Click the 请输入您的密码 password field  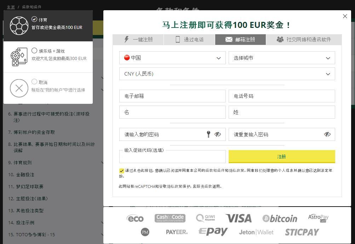pyautogui.click(x=172, y=135)
